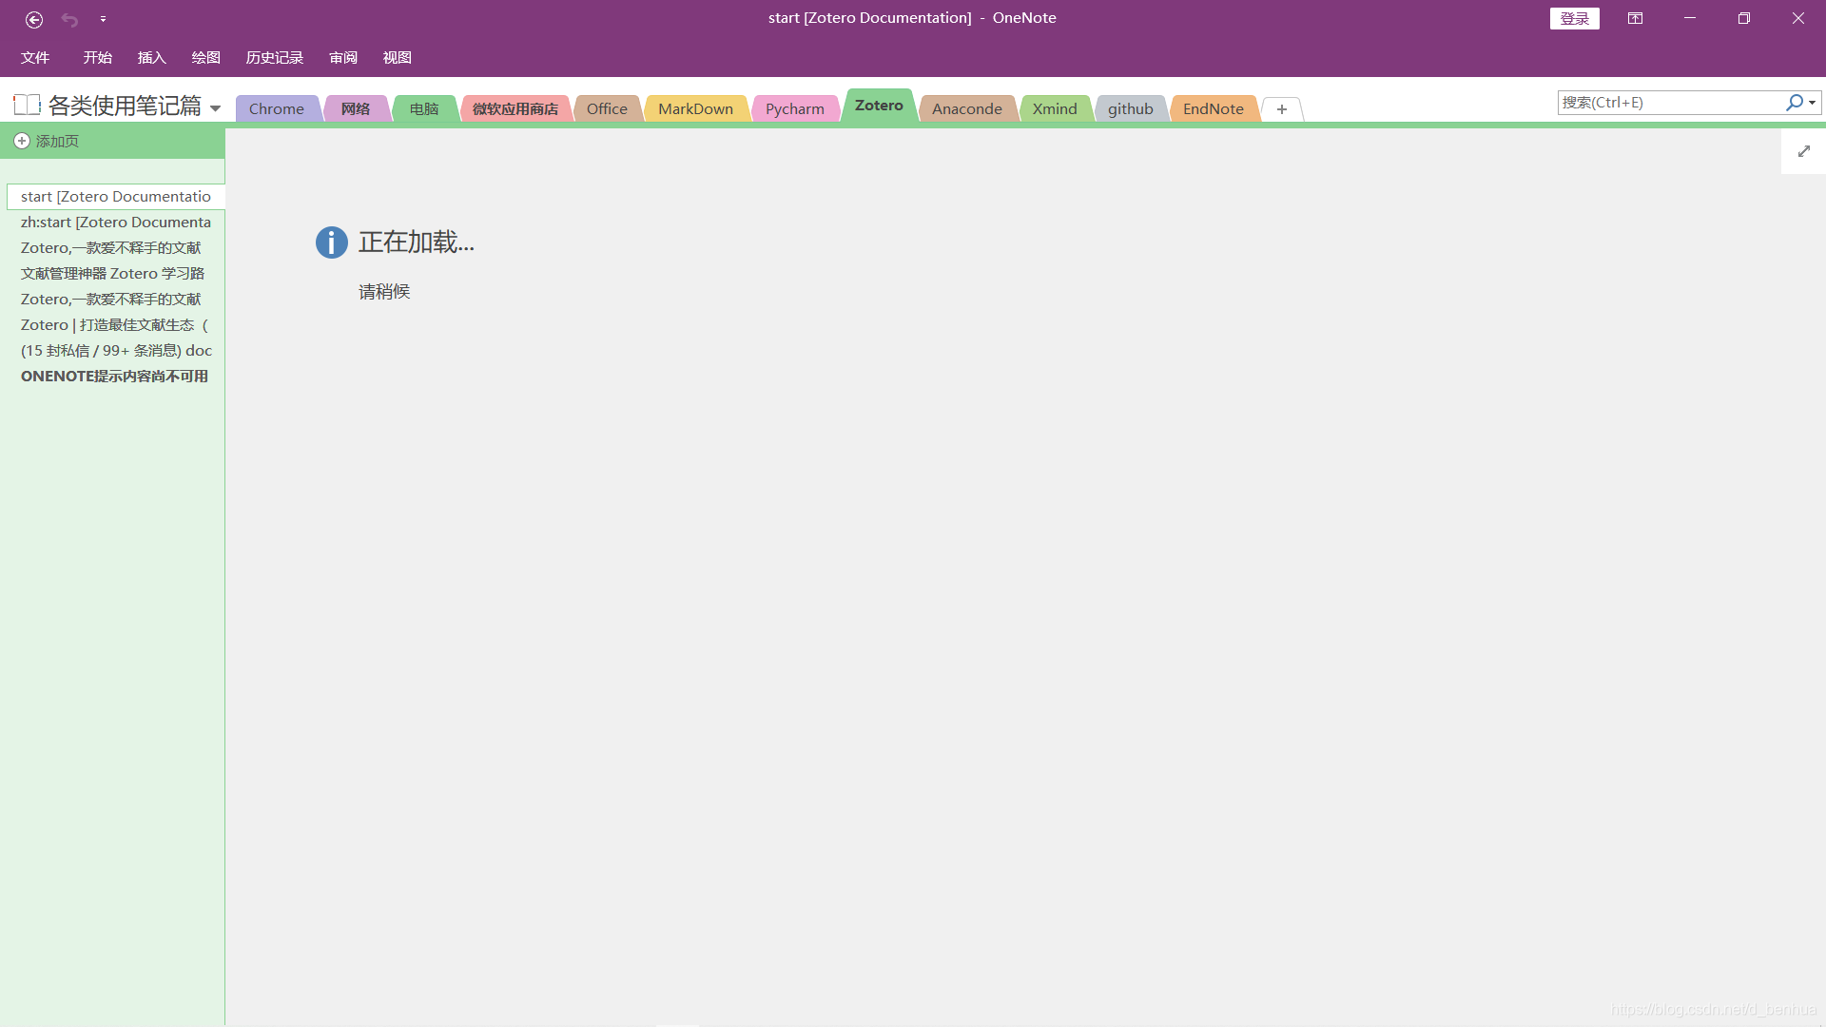Select the github section tab
1826x1027 pixels.
(1131, 108)
